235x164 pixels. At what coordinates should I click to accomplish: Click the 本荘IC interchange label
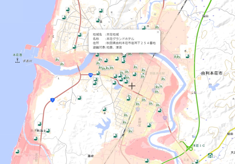coord(199,146)
